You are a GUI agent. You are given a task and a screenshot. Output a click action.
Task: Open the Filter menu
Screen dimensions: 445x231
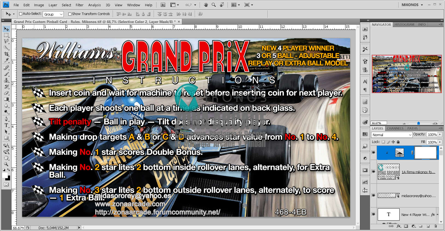tap(79, 5)
